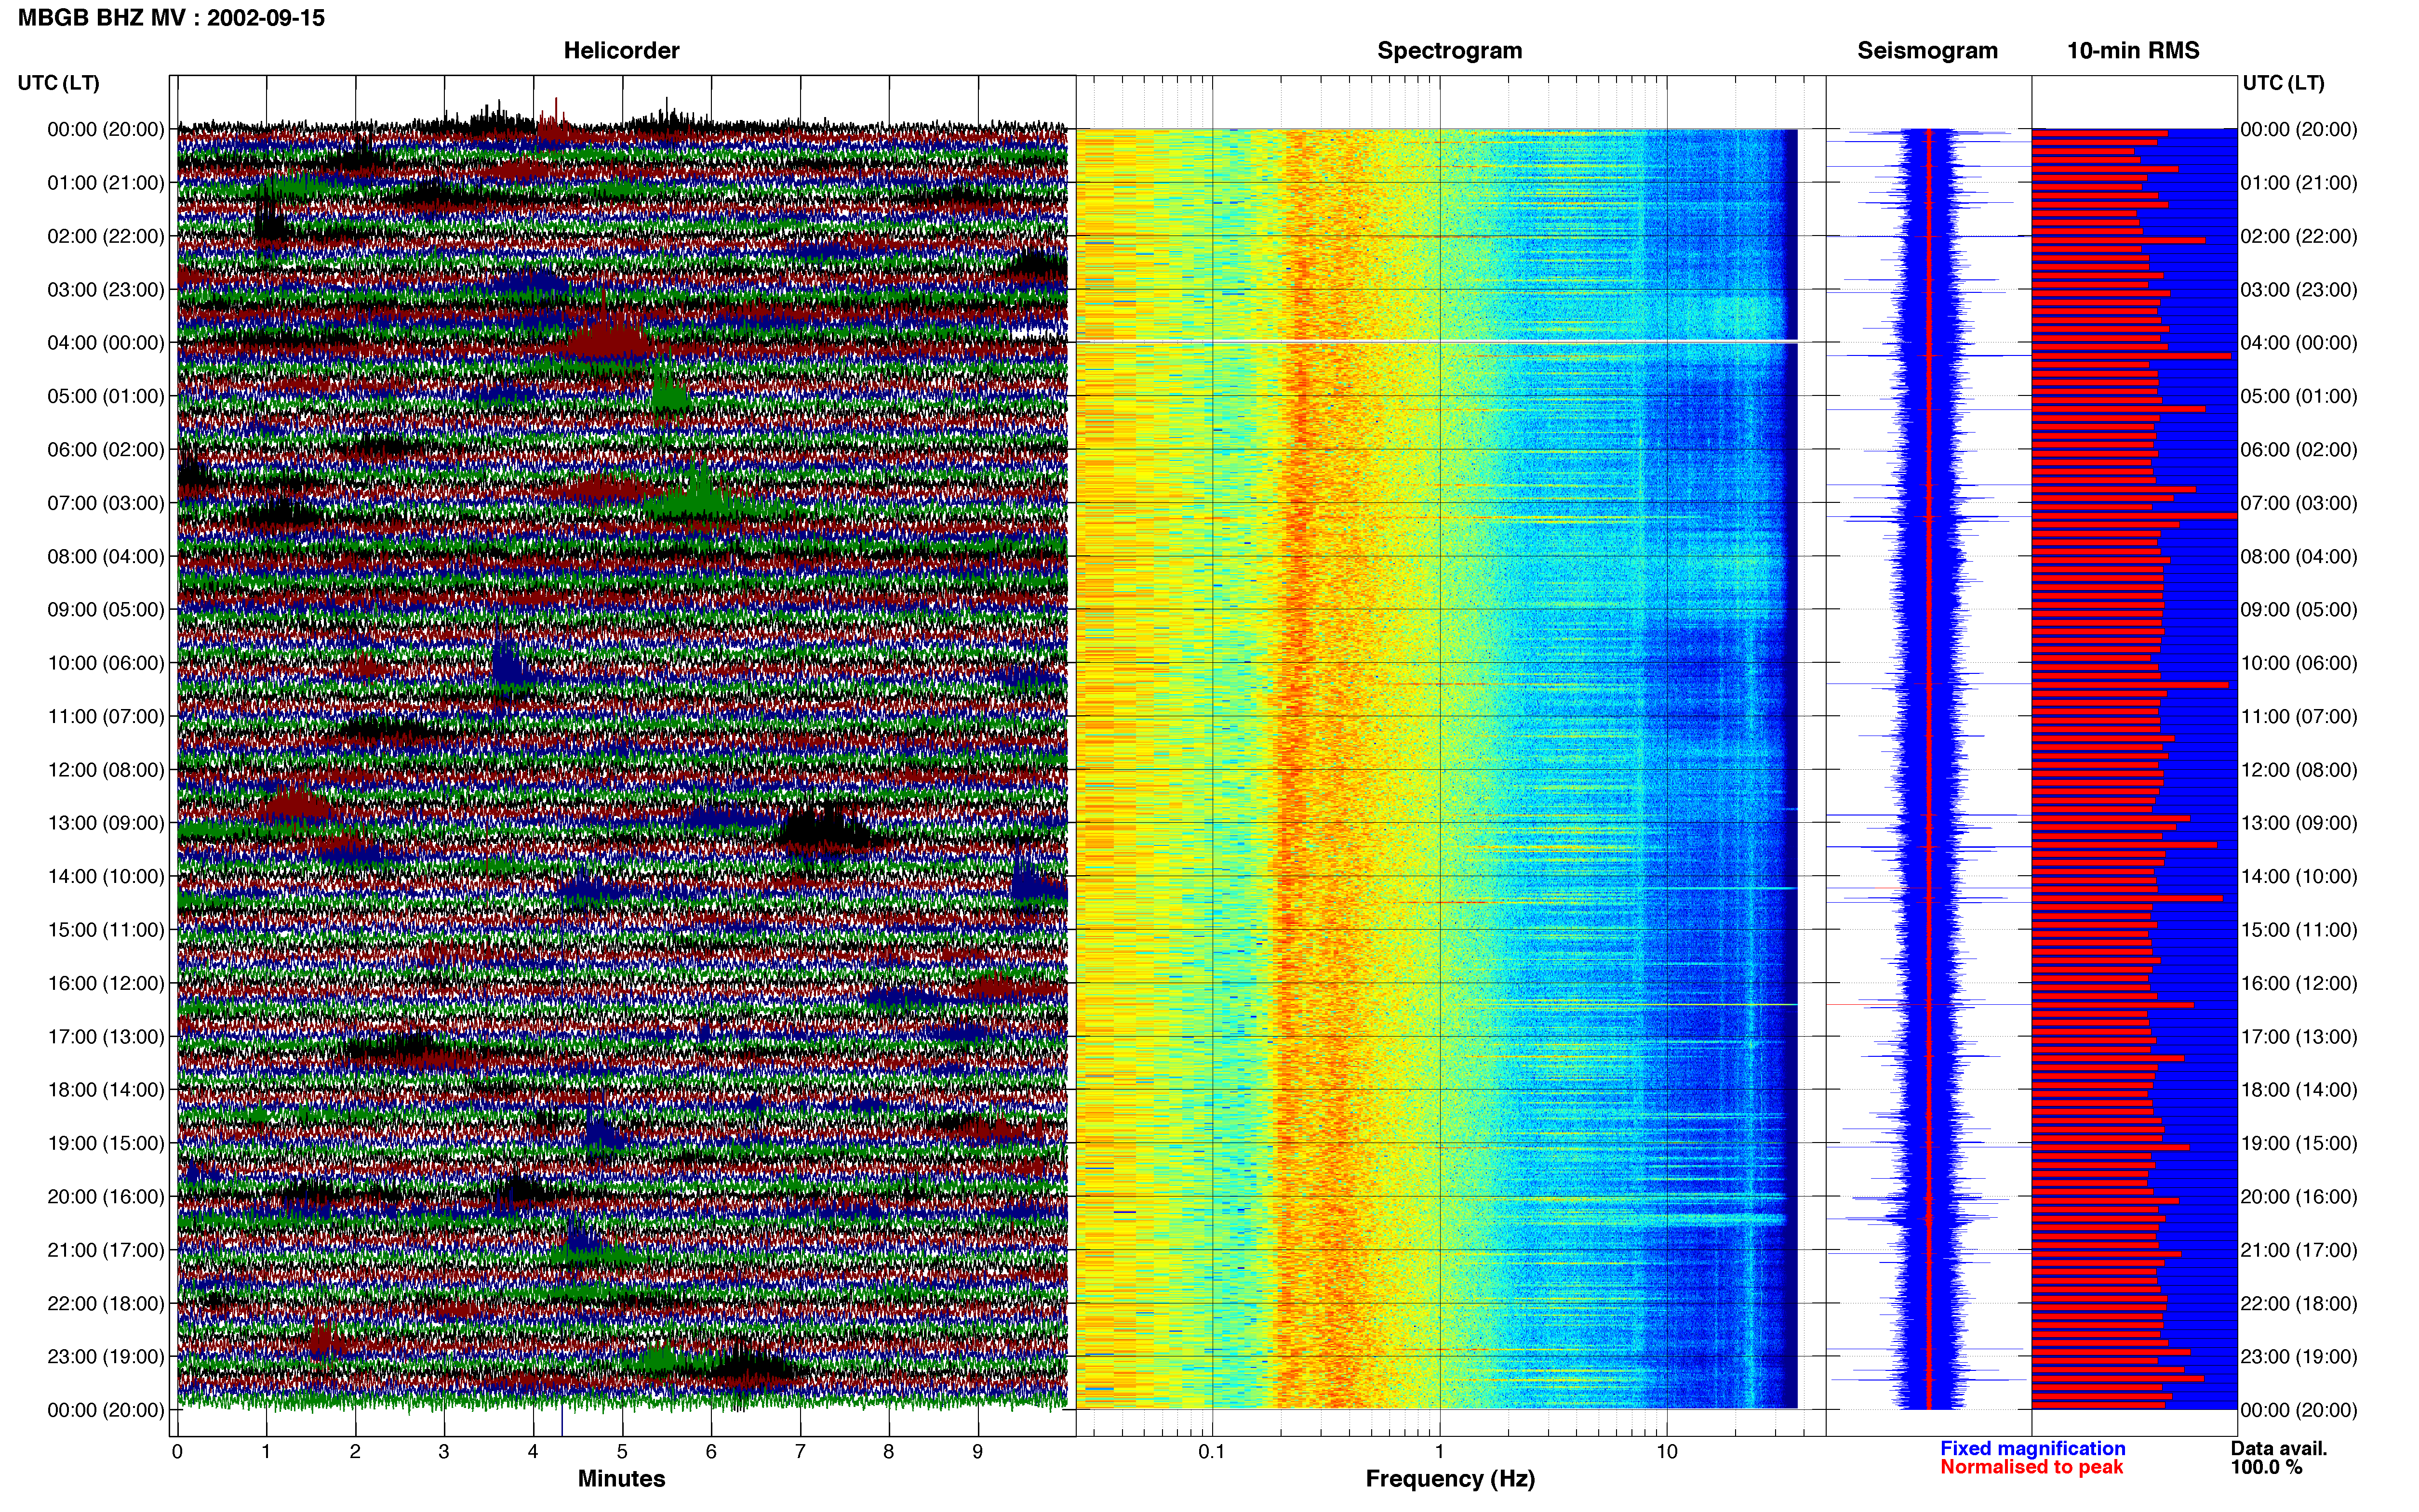Click the blue Fixed magnification legend text
2419x1512 pixels.
pos(2033,1449)
